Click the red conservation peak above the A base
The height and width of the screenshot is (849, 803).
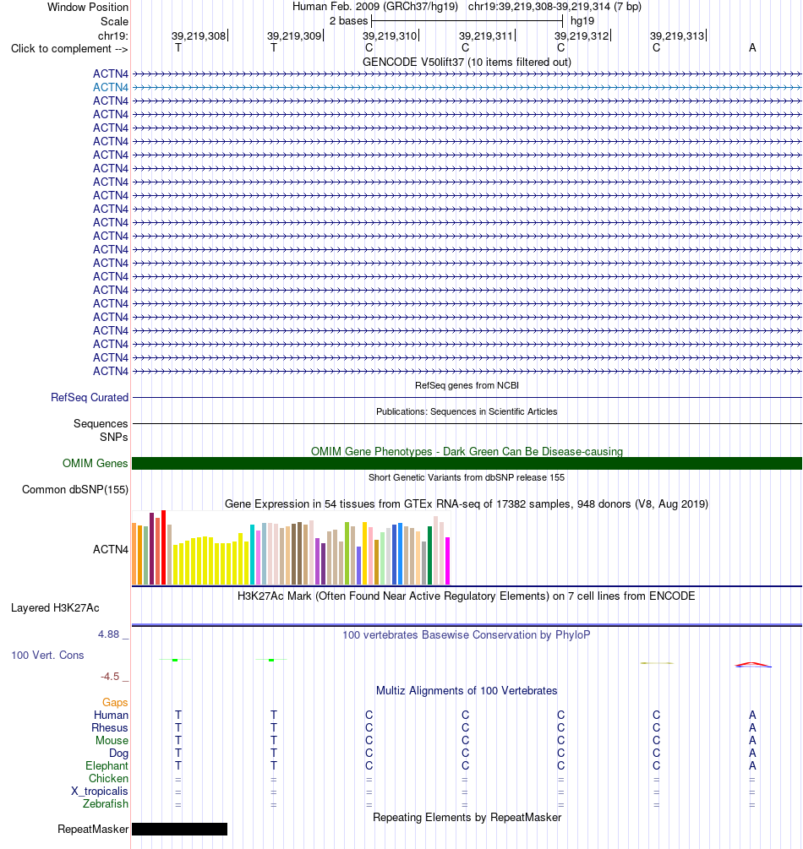point(752,664)
